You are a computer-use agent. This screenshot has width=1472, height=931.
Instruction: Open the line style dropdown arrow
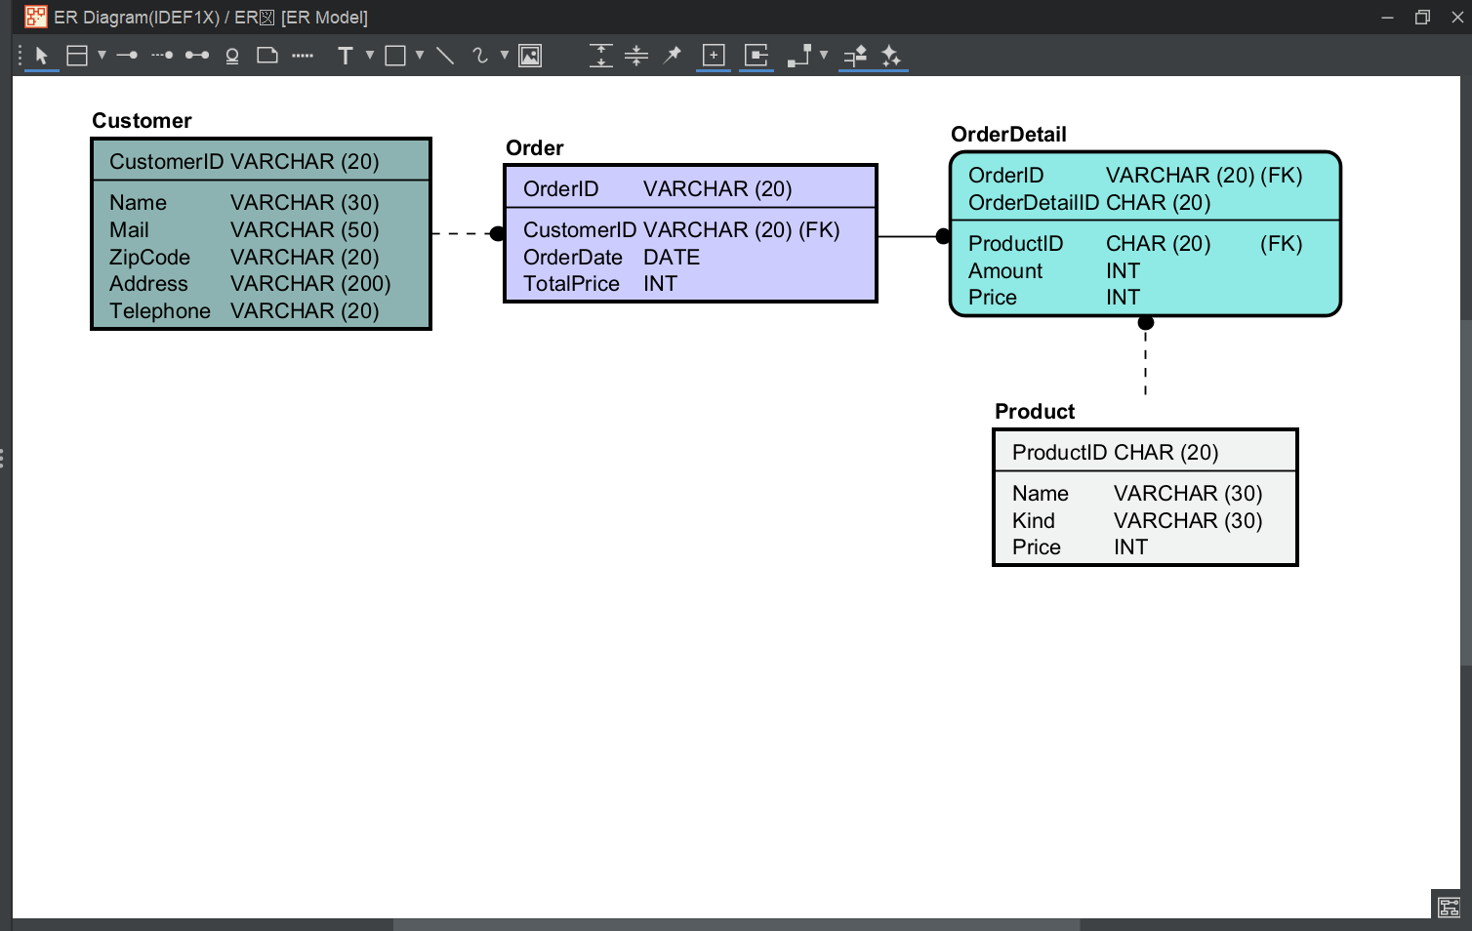pyautogui.click(x=824, y=56)
